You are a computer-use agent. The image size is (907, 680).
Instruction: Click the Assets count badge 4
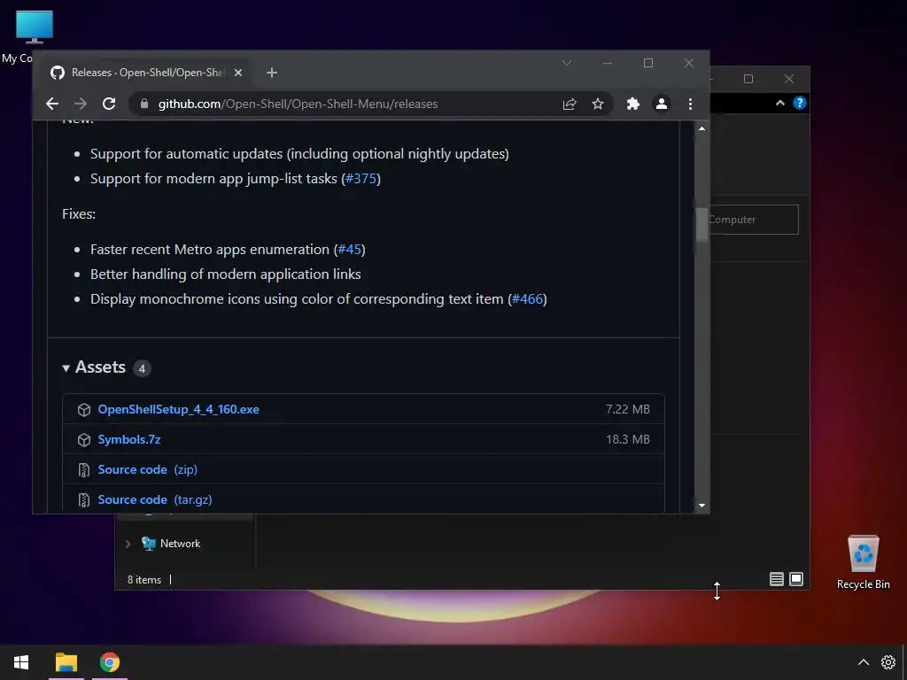[x=142, y=368]
